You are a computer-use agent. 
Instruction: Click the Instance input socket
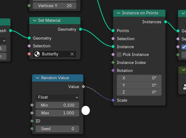pyautogui.click(x=113, y=47)
